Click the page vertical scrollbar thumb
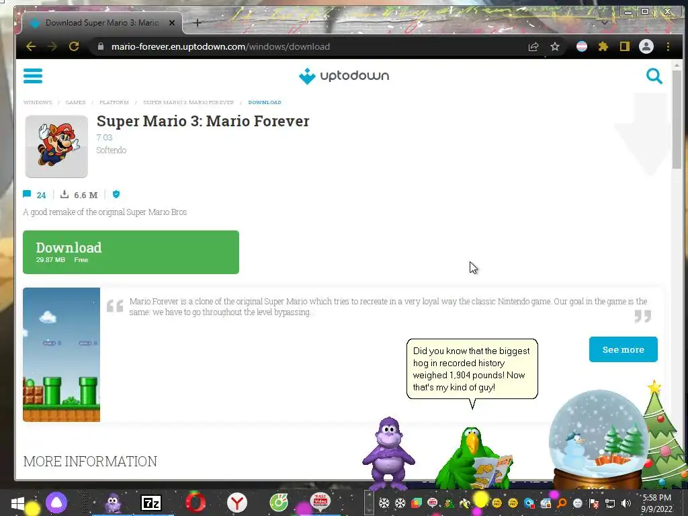 pyautogui.click(x=677, y=118)
